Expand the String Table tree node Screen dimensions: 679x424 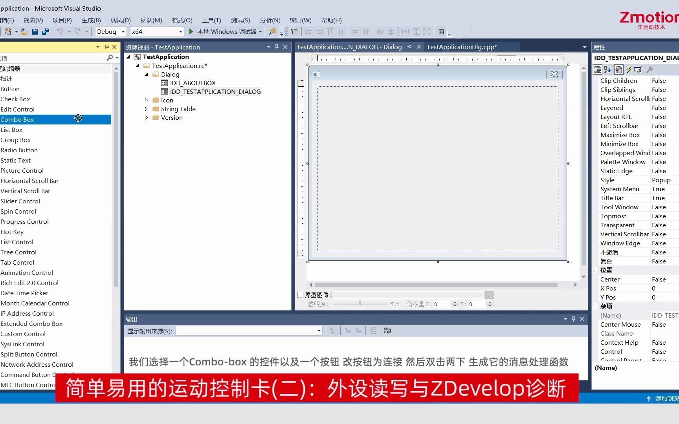tap(146, 109)
